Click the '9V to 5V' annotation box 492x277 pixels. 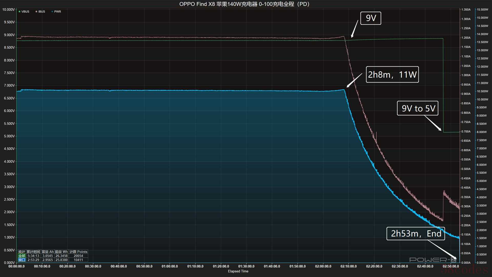(x=417, y=108)
